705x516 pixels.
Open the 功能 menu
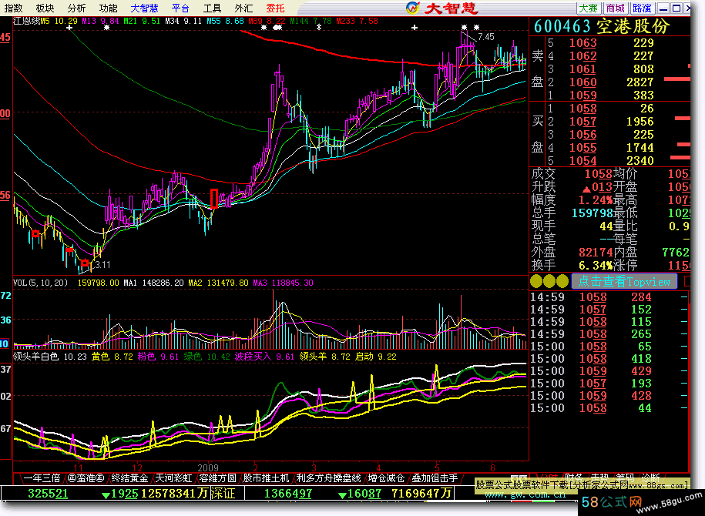tap(109, 8)
